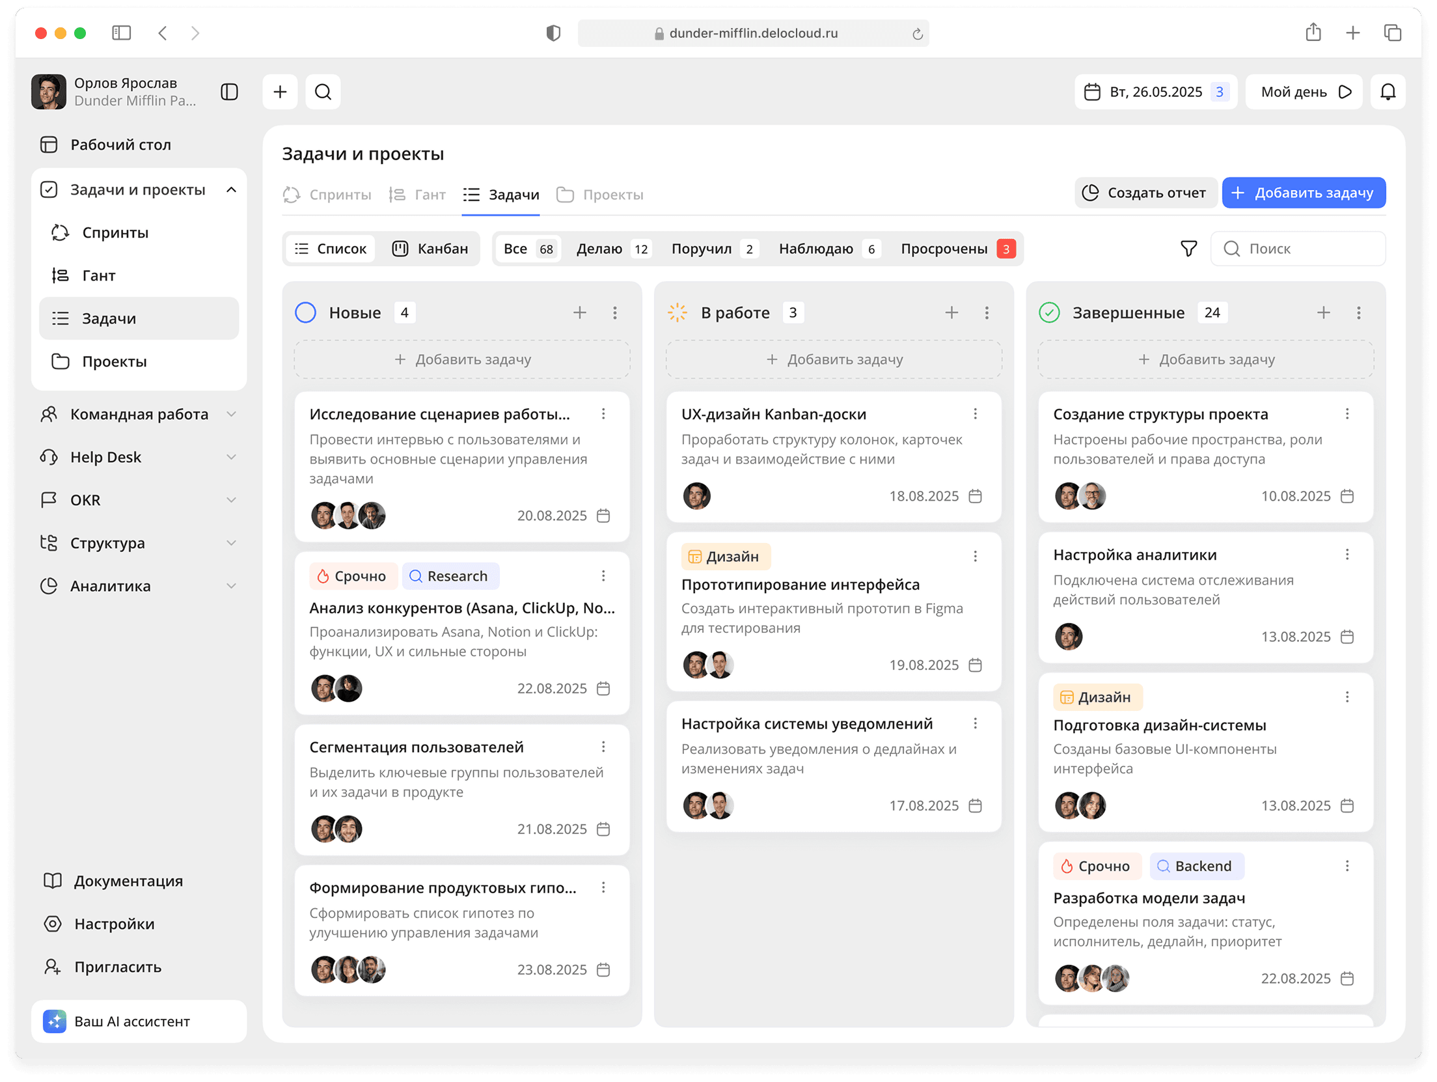The width and height of the screenshot is (1437, 1082).
Task: Click the Добавить задачу blue button
Action: pos(1304,193)
